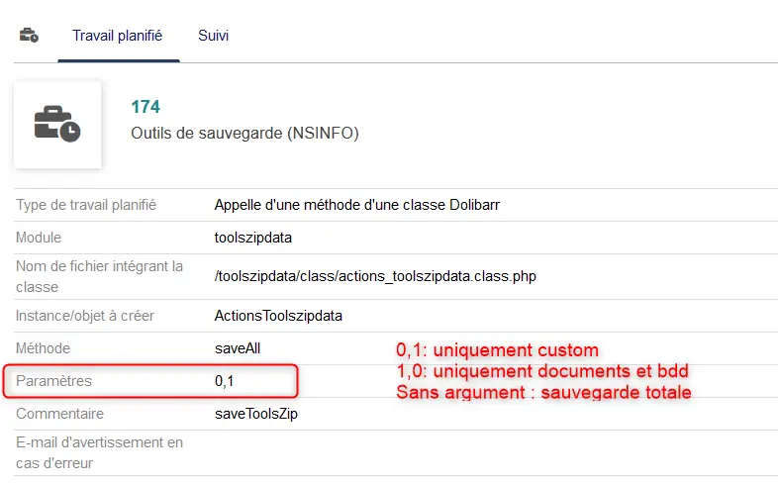
Task: Click the scheduled job icon beside the tabs
Action: pyautogui.click(x=29, y=36)
